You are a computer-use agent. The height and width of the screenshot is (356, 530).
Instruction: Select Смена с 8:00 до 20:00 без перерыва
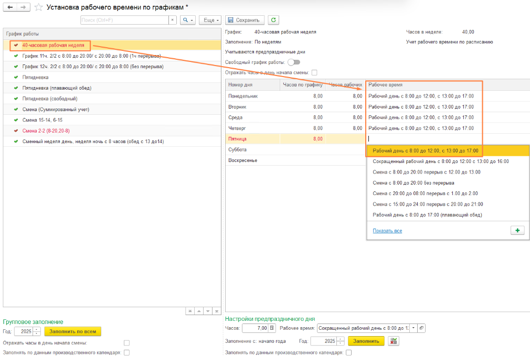(x=413, y=182)
